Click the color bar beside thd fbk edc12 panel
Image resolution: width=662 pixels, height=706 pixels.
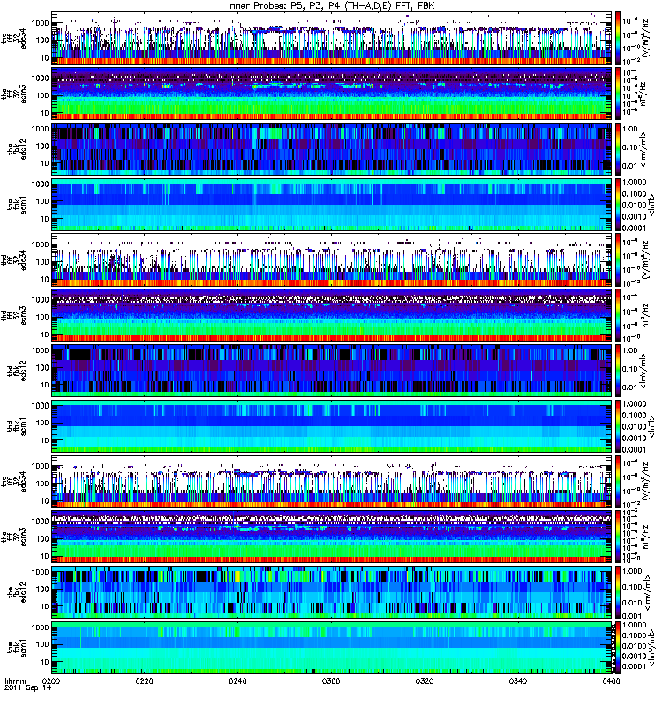click(x=617, y=371)
